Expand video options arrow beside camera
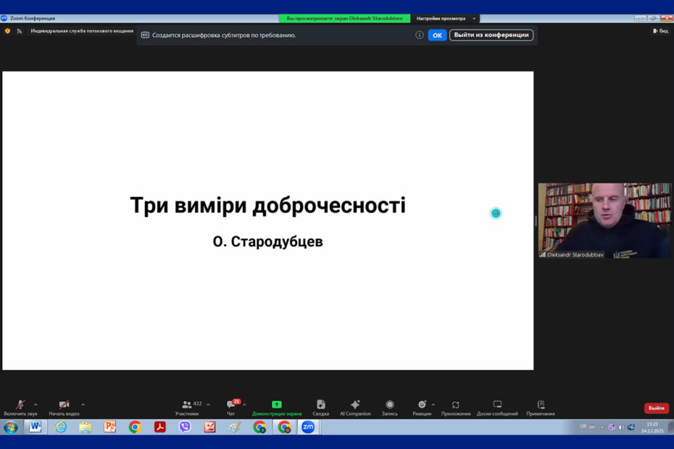The height and width of the screenshot is (449, 674). pyautogui.click(x=83, y=405)
